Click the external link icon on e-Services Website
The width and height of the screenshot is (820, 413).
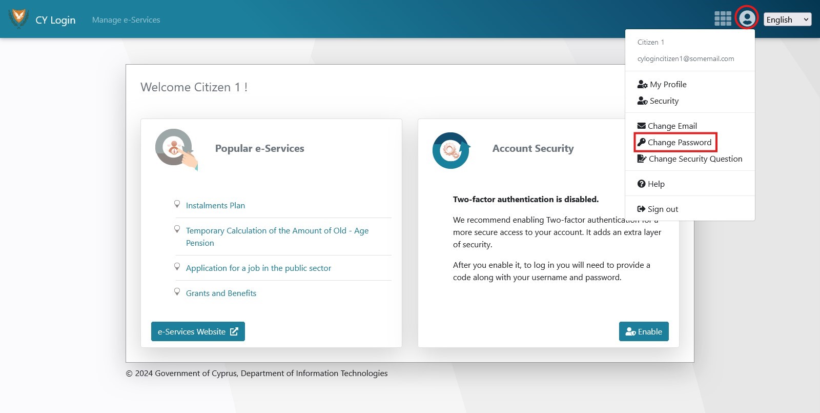pos(234,331)
